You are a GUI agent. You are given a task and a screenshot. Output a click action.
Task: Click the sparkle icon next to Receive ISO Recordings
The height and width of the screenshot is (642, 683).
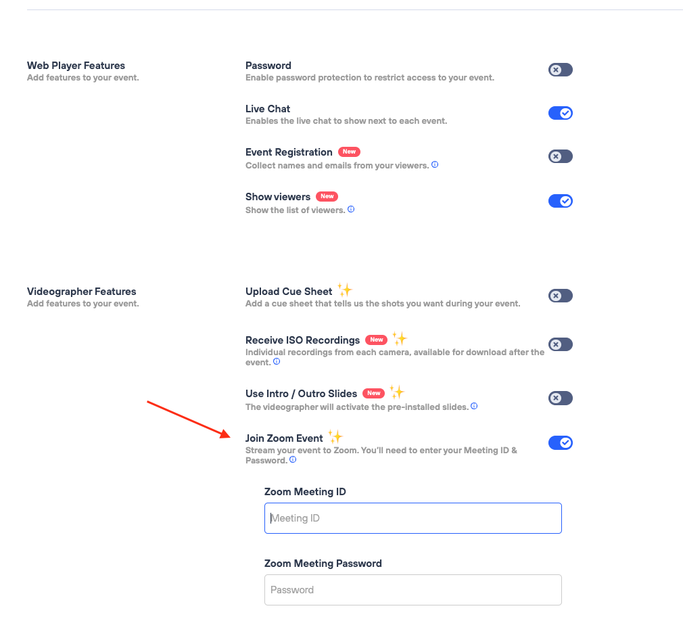click(400, 339)
